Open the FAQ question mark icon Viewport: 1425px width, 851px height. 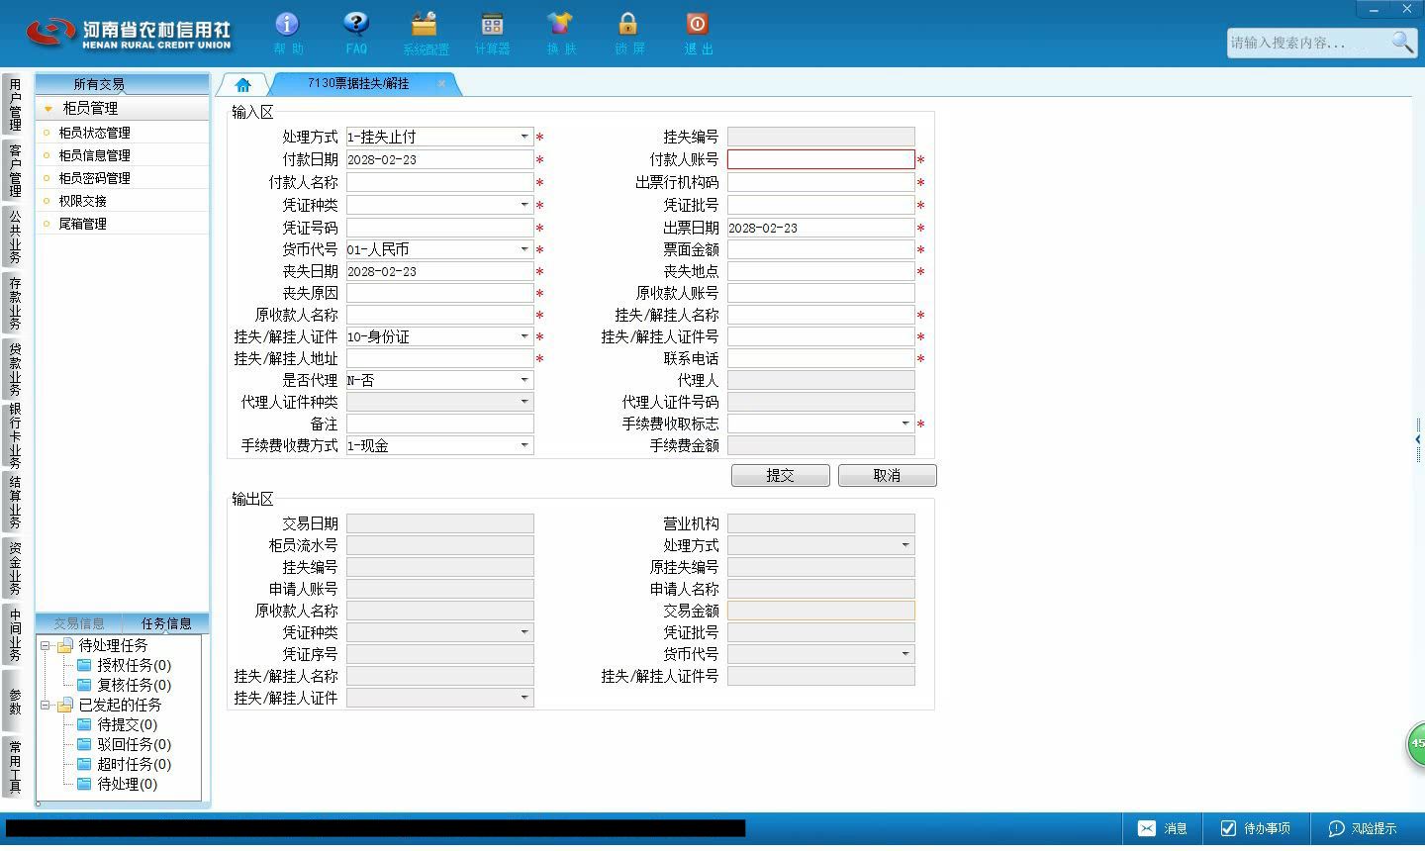click(x=356, y=24)
